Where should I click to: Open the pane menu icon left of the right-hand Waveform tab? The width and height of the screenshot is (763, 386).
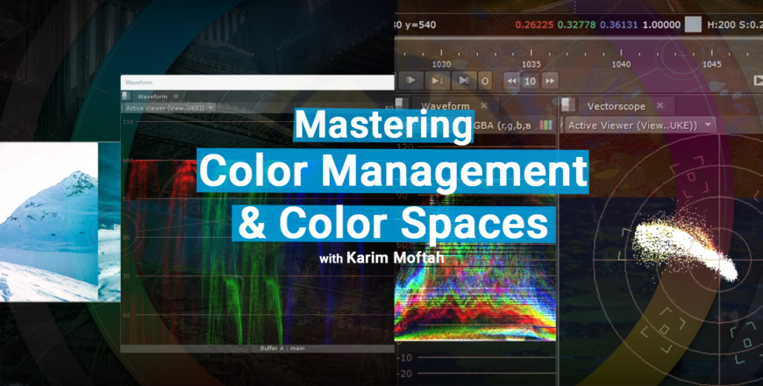[x=402, y=104]
